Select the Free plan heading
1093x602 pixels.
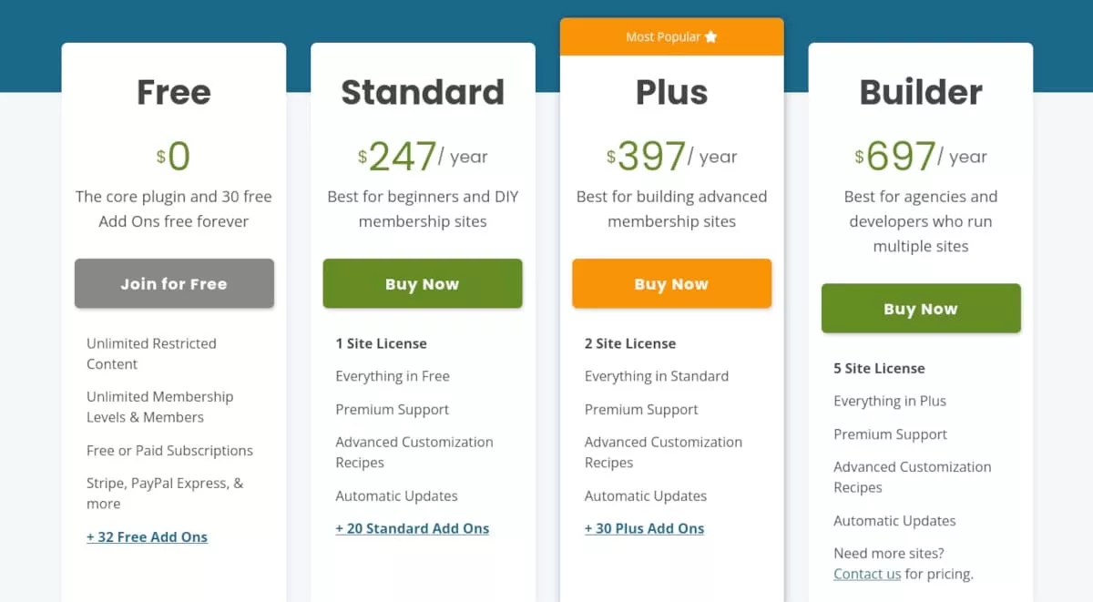(x=174, y=92)
